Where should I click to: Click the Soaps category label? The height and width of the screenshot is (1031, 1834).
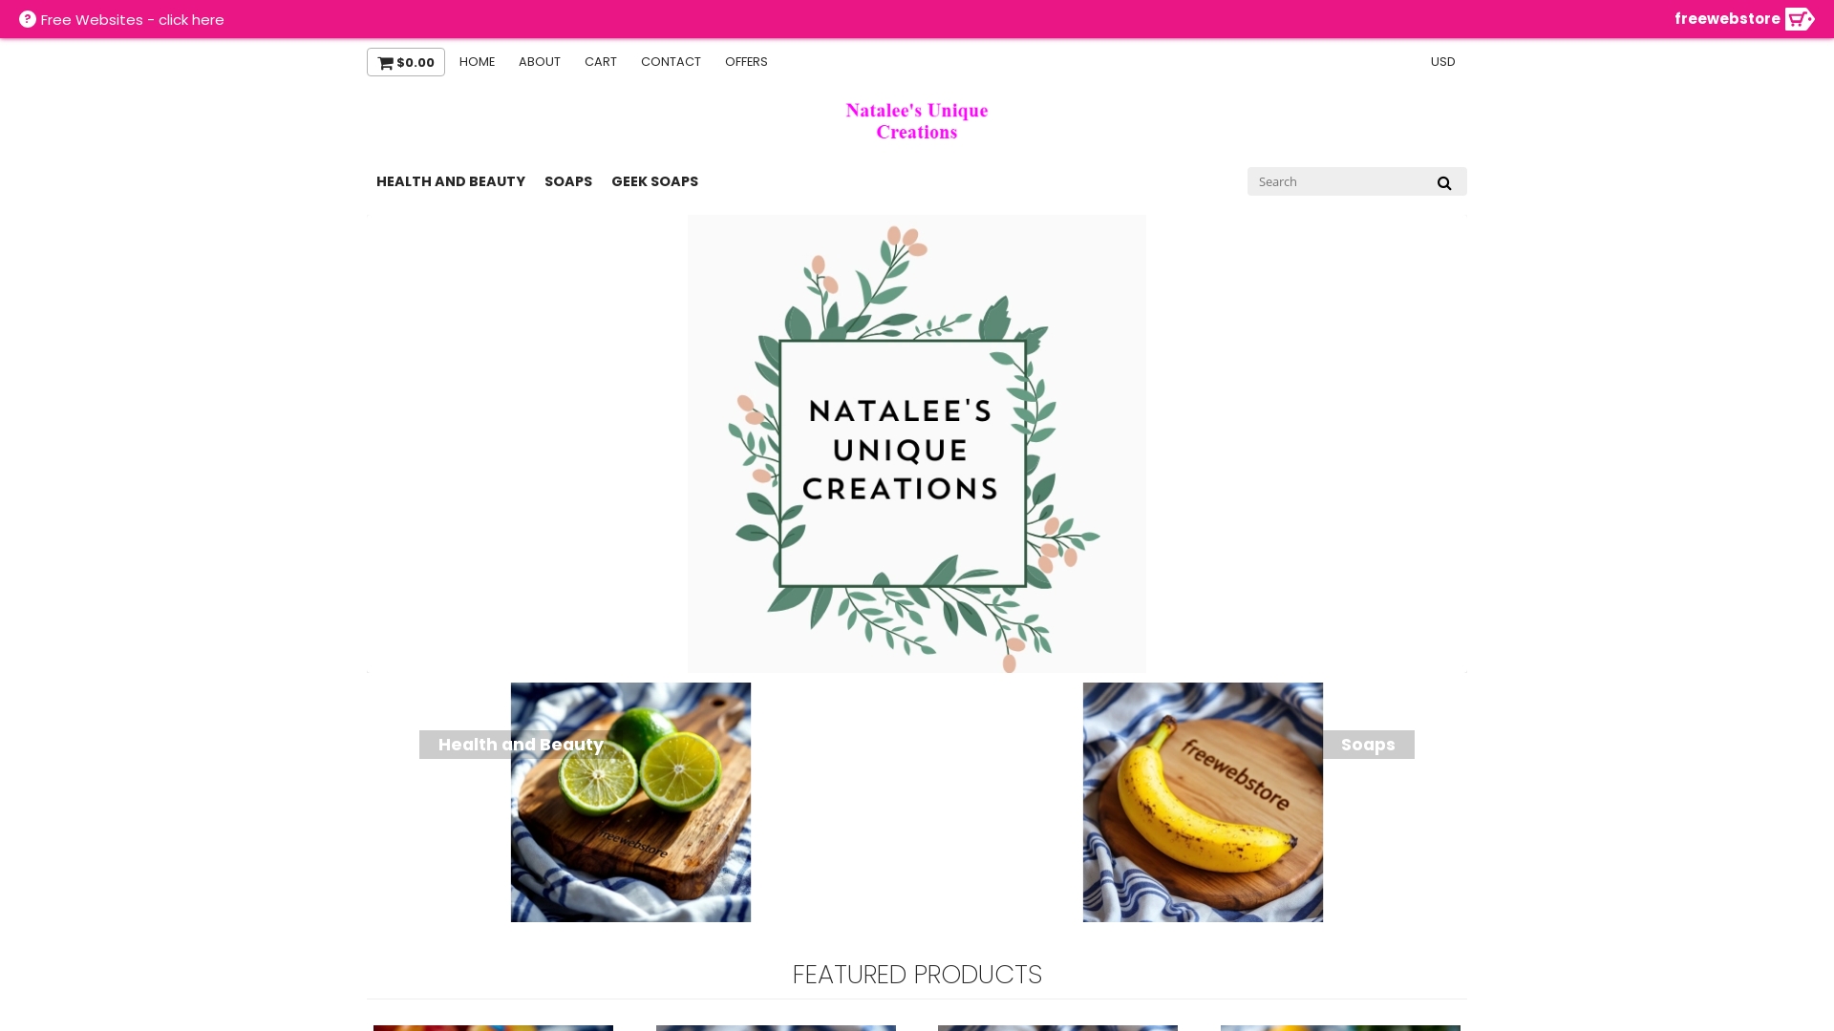tap(1368, 745)
